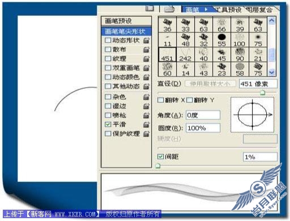Click the lock icon beside 散布
Viewport: 290px width, 221px height.
pyautogui.click(x=146, y=50)
